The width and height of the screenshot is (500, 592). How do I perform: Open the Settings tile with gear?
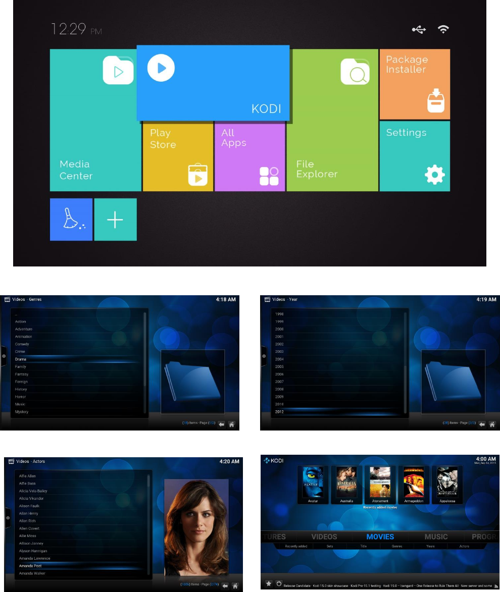pyautogui.click(x=415, y=156)
